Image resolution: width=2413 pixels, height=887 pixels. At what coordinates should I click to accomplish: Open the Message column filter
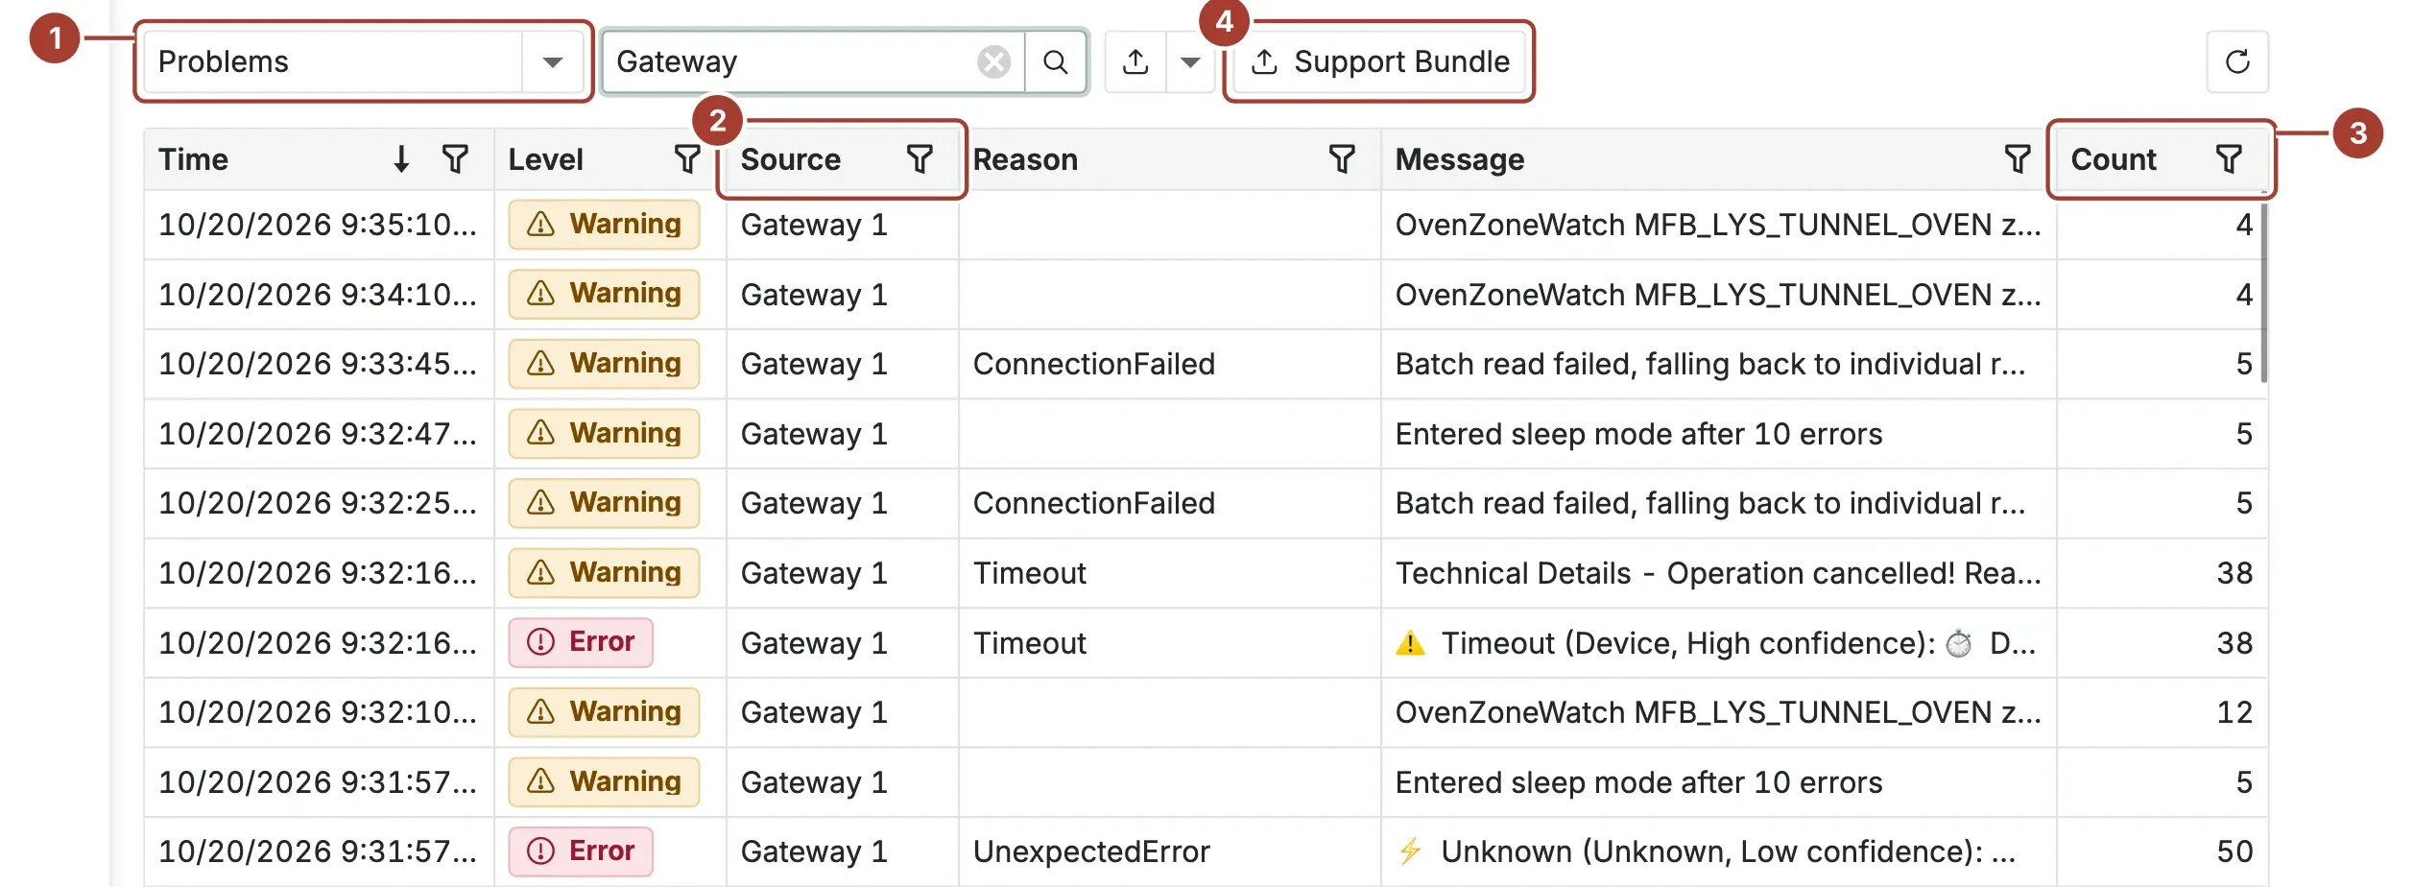2018,159
